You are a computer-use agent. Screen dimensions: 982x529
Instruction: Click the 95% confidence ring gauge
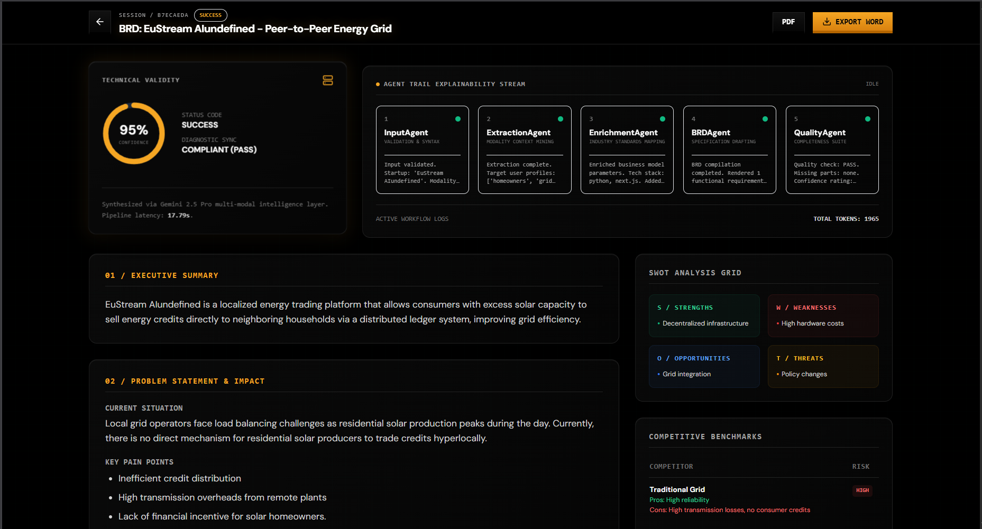[134, 133]
